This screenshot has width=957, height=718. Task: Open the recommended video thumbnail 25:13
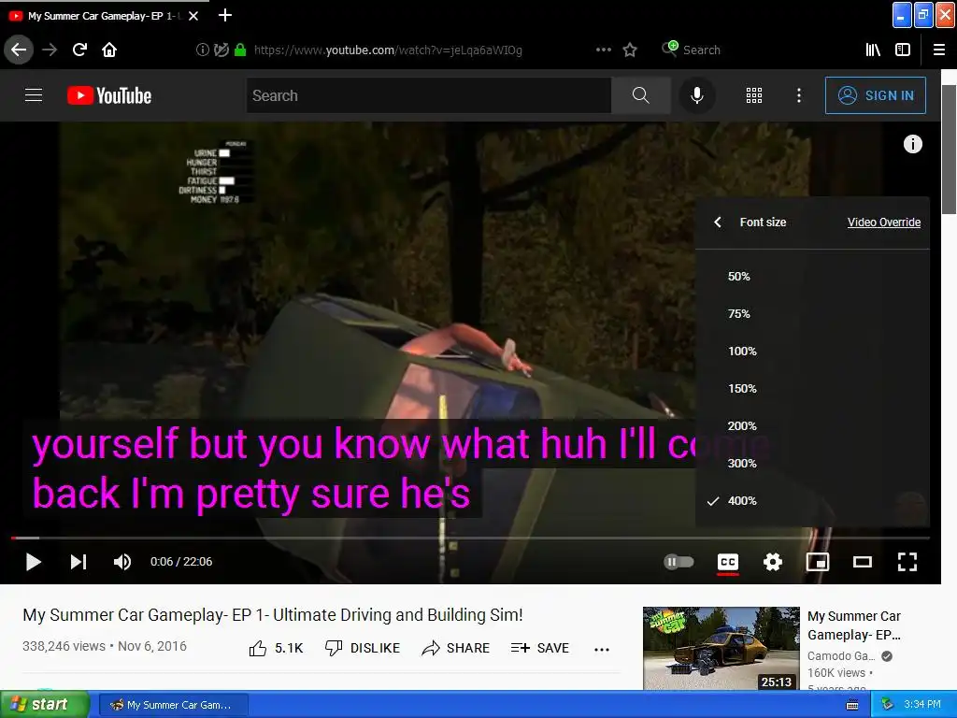tap(721, 649)
